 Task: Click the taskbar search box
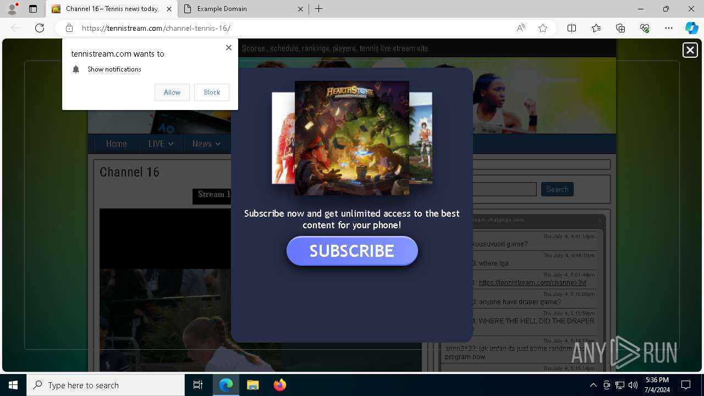point(106,385)
